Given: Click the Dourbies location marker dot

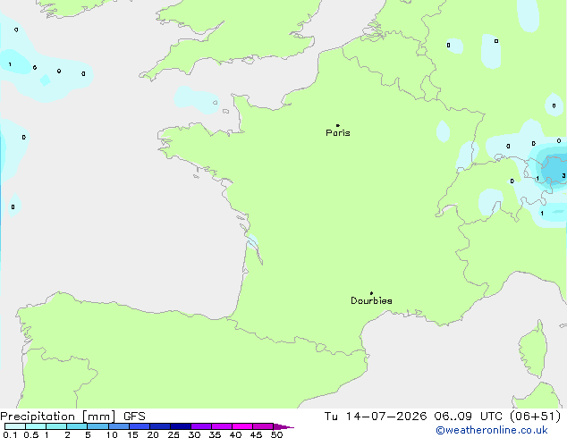Looking at the screenshot, I should [371, 293].
